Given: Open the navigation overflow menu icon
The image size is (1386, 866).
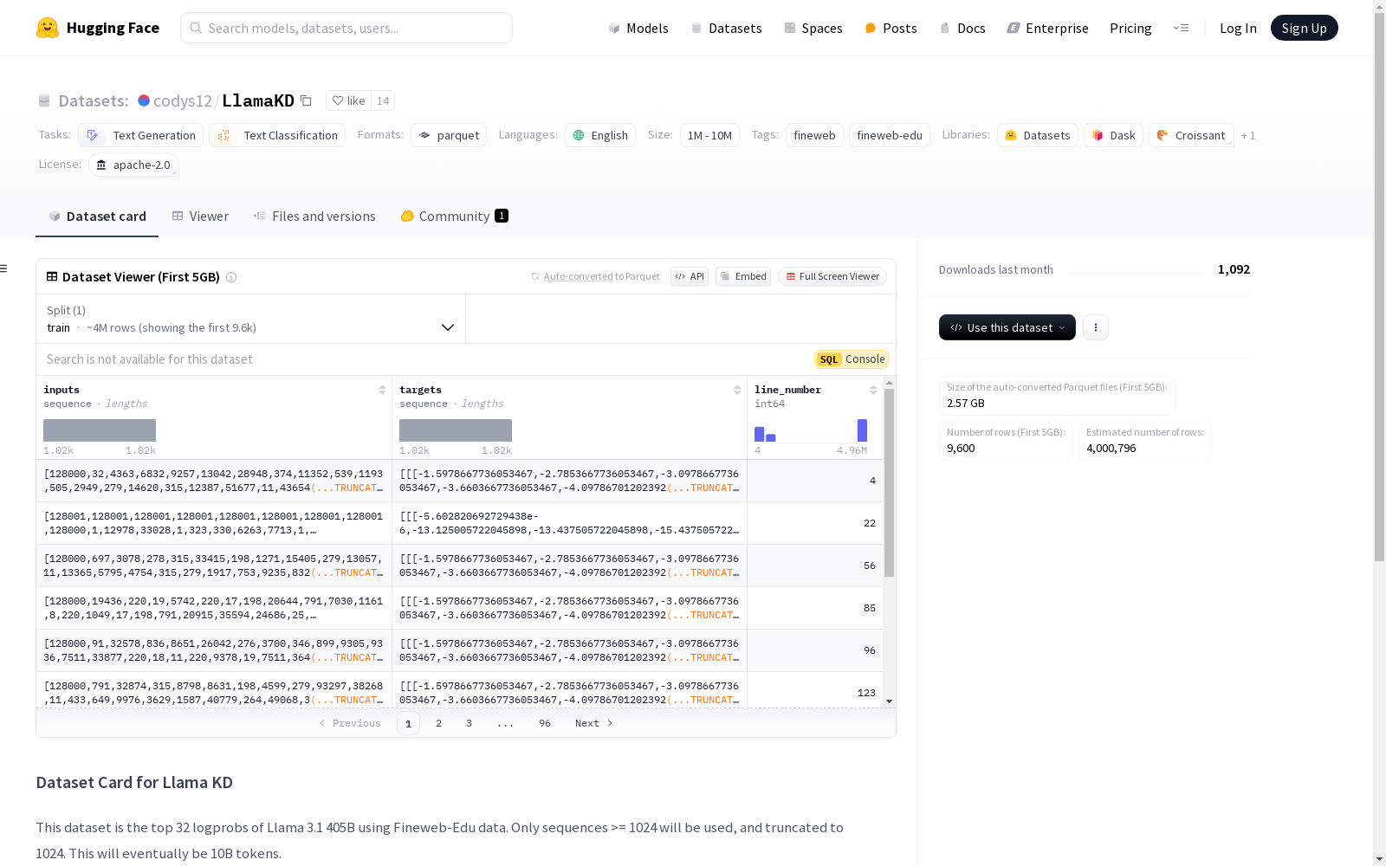Looking at the screenshot, I should tap(1181, 28).
